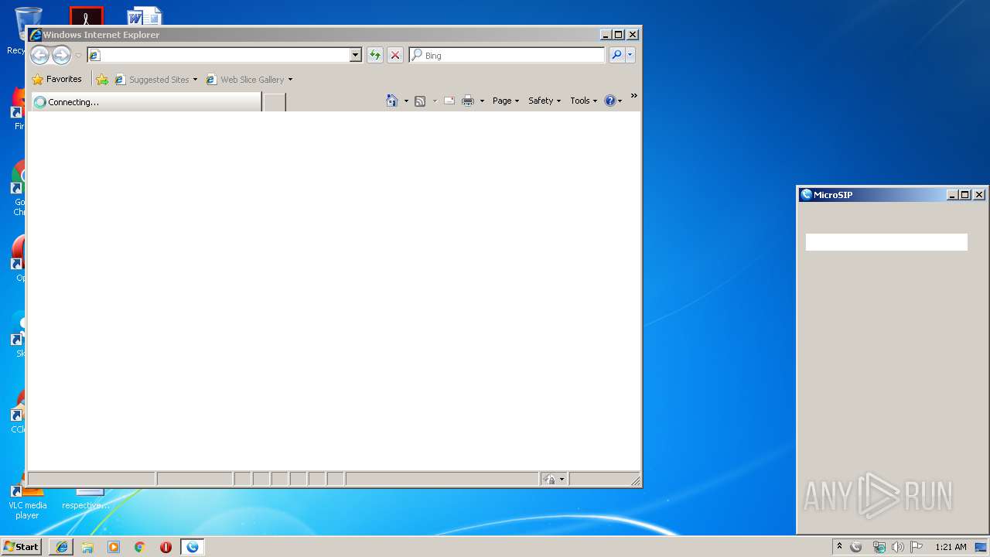Go back with the Back arrow button
Screen dimensions: 990x557
click(x=39, y=55)
